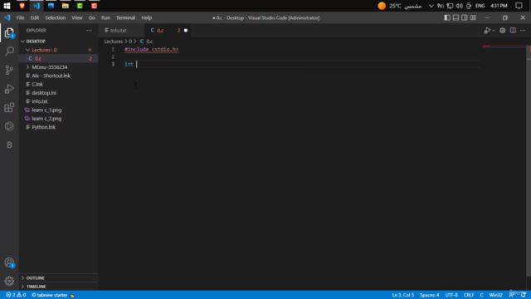Toggle primary side bar layout icon
Viewport: 531px width, 299px height.
click(x=447, y=17)
